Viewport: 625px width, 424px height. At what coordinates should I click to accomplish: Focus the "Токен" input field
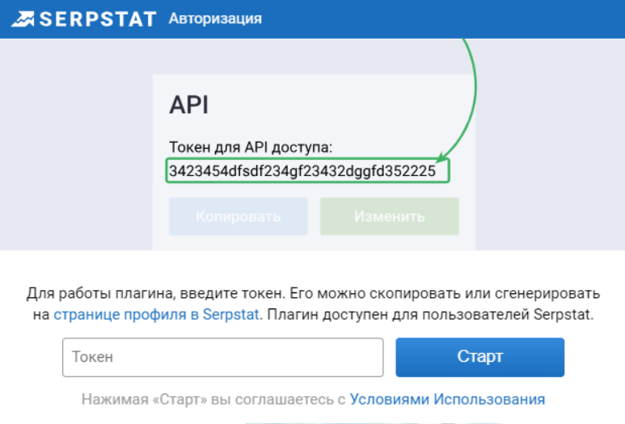(223, 357)
